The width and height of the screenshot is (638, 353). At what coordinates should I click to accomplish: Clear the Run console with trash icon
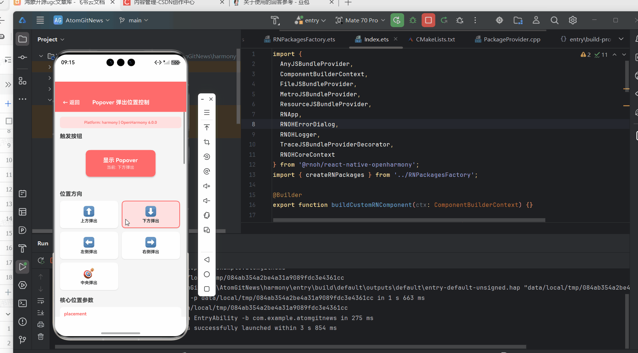tap(41, 336)
